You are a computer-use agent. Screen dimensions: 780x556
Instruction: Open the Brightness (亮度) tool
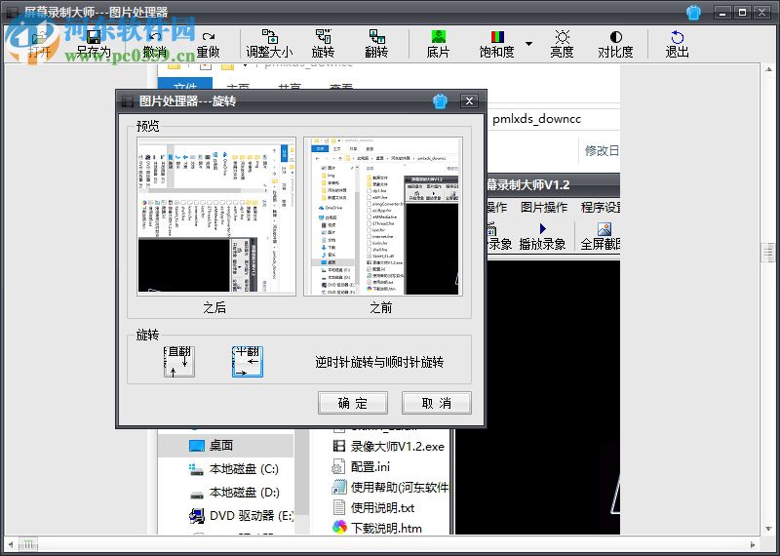563,44
